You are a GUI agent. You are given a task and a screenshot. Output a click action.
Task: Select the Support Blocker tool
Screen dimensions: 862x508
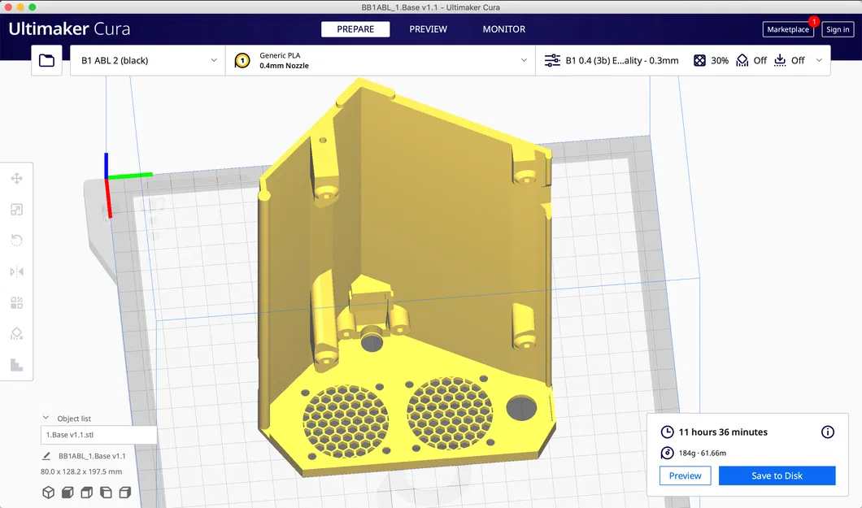16,334
